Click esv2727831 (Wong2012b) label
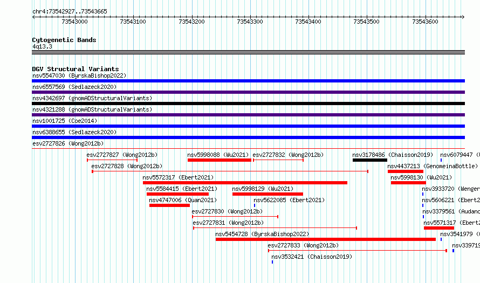This screenshot has height=283, width=480. click(x=228, y=223)
